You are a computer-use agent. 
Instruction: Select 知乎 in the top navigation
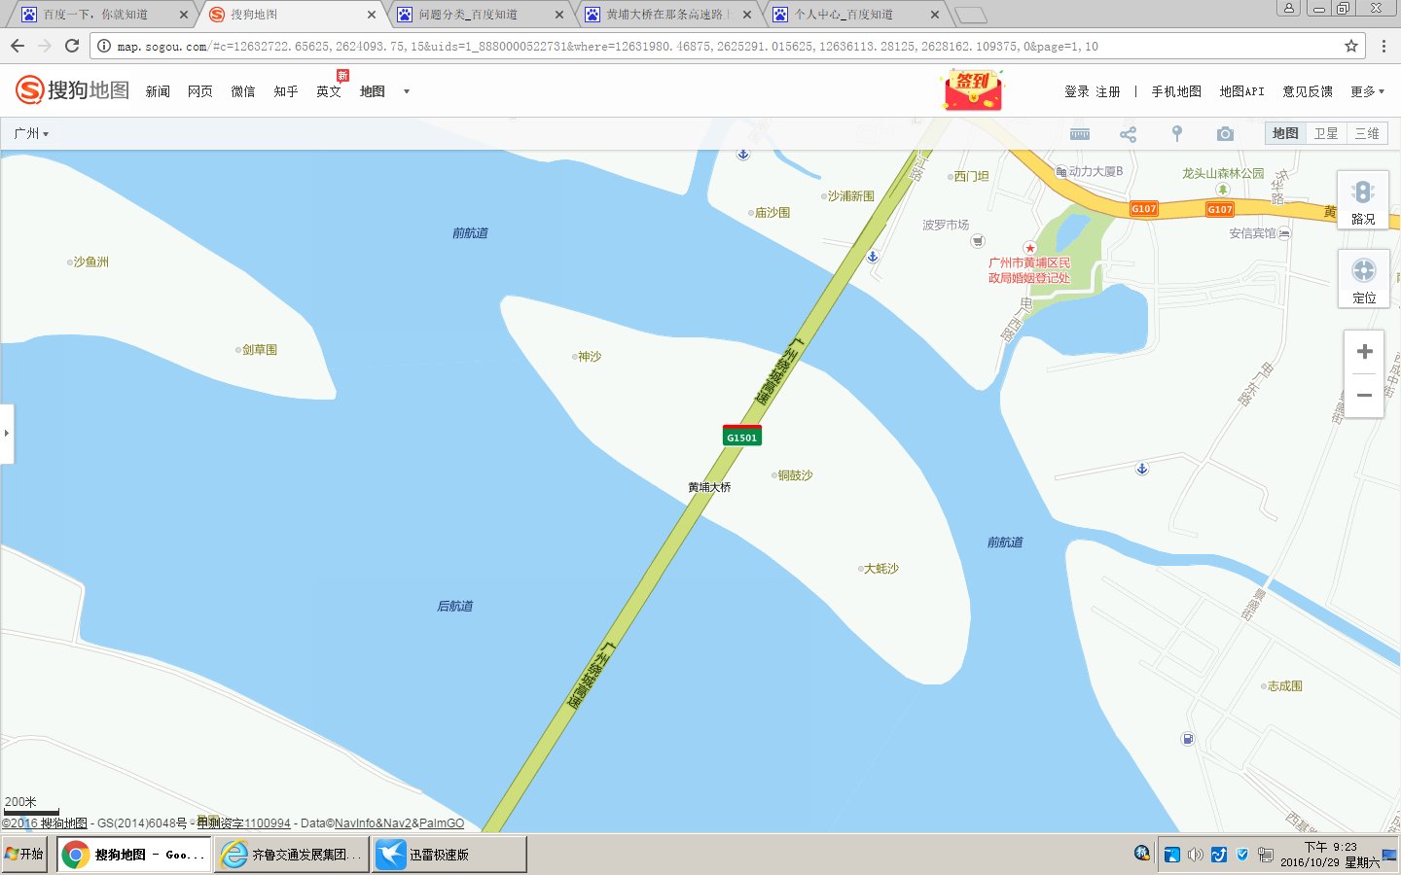point(285,90)
